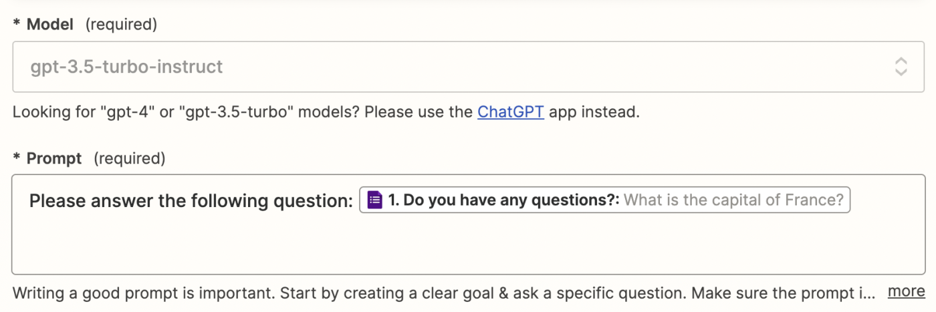936x312 pixels.
Task: Click the asterisk before the Prompt label
Action: pyautogui.click(x=16, y=159)
